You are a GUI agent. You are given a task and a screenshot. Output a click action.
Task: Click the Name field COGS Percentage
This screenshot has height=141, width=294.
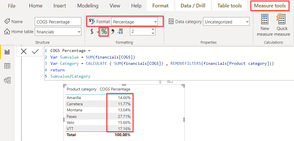(58, 22)
